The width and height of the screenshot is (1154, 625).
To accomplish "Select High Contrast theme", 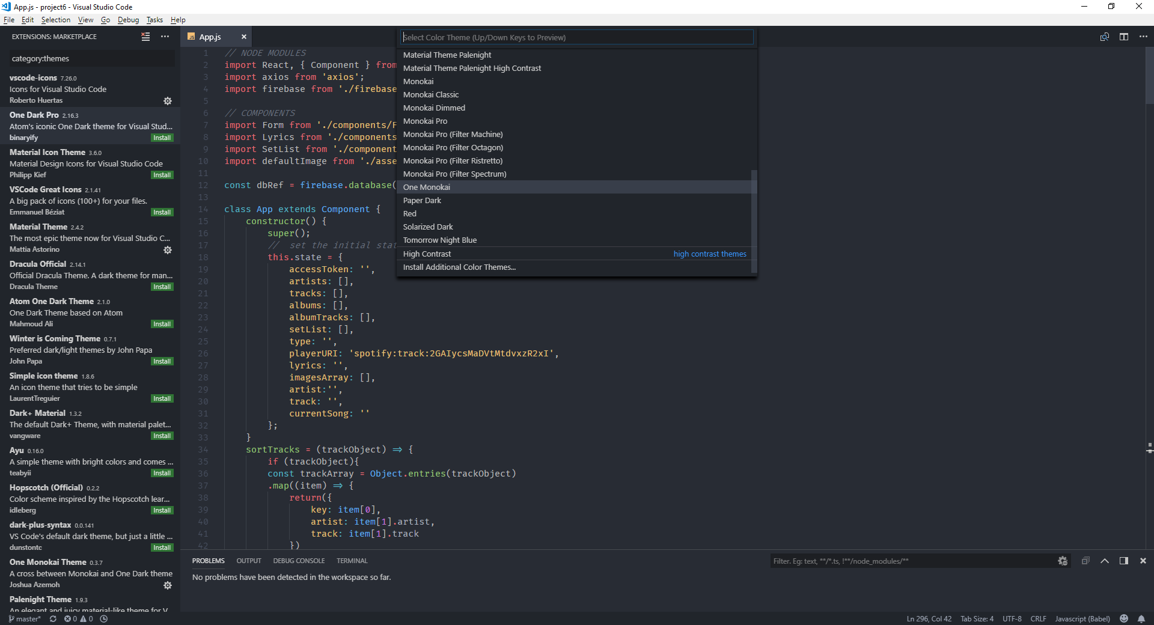I will pyautogui.click(x=574, y=254).
